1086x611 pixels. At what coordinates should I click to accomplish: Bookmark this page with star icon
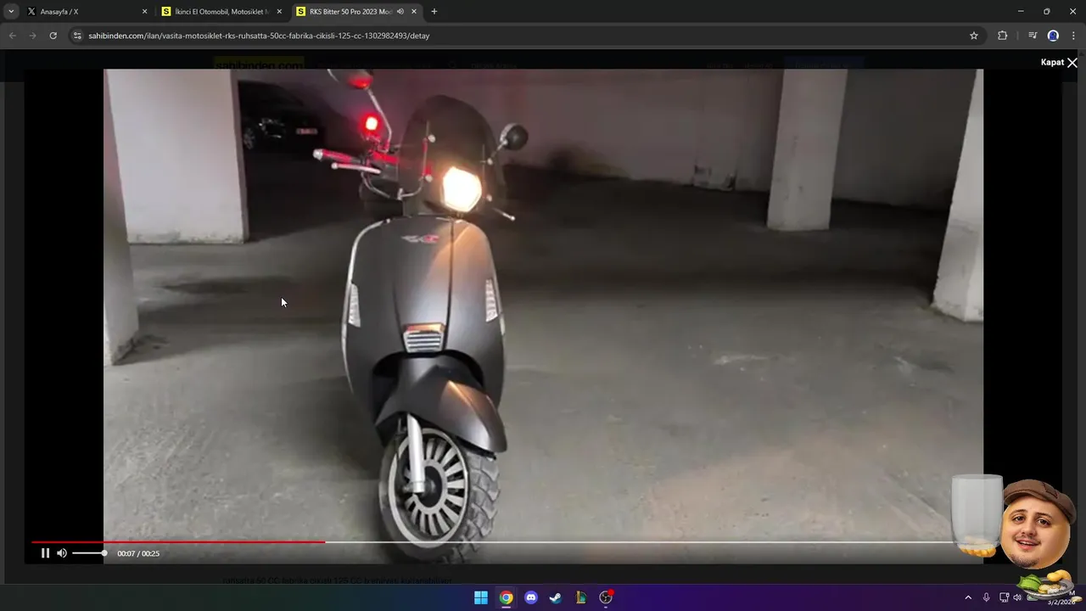click(974, 36)
